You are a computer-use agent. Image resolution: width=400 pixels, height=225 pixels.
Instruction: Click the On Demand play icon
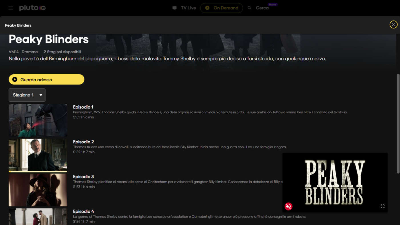coord(207,8)
